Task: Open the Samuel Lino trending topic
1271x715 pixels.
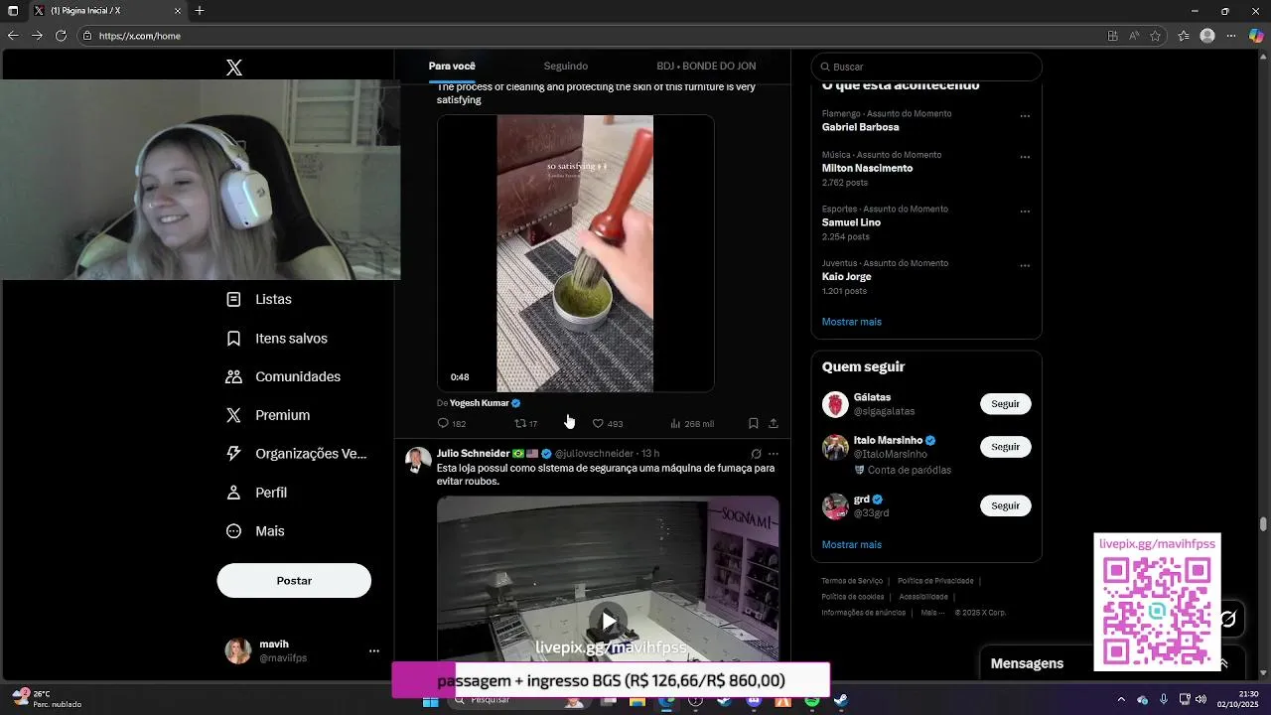Action: coord(851,222)
